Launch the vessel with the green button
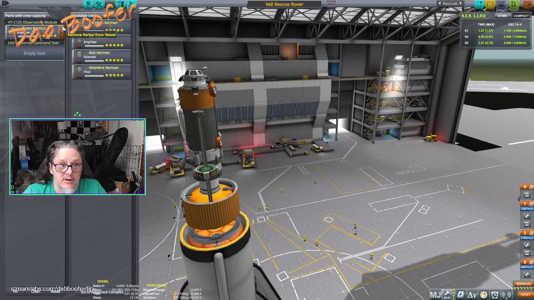This screenshot has width=534, height=300. [x=514, y=4]
